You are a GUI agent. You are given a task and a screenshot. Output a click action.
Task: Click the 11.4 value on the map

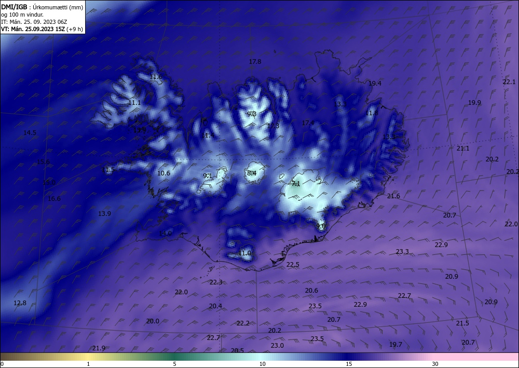point(208,135)
